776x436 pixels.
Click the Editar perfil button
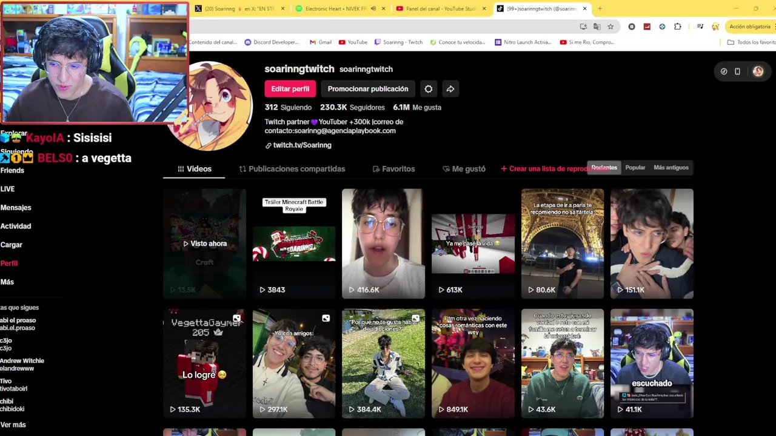coord(290,89)
